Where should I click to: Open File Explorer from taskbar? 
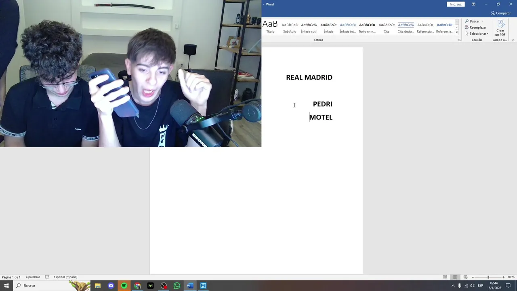pos(98,286)
